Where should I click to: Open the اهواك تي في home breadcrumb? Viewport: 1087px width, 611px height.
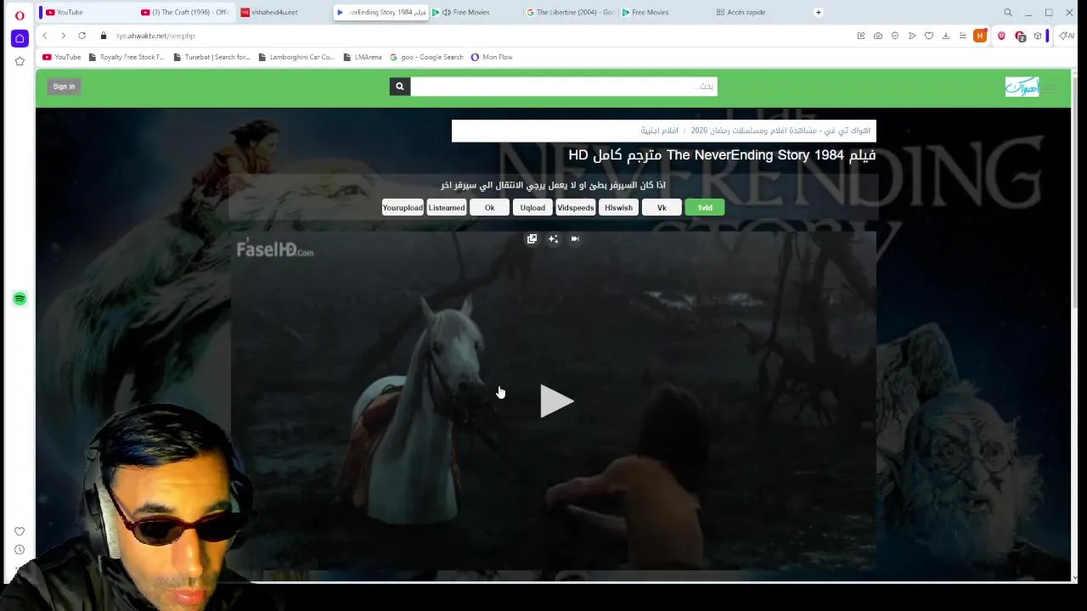[780, 131]
